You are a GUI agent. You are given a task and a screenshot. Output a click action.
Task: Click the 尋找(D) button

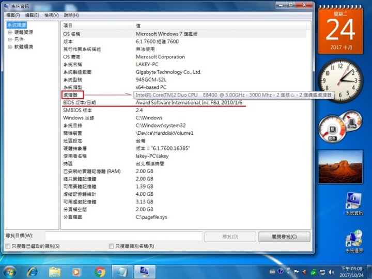(x=230, y=237)
